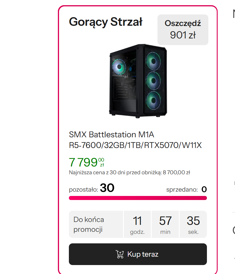Click the pink stock progress bar

coord(138,198)
